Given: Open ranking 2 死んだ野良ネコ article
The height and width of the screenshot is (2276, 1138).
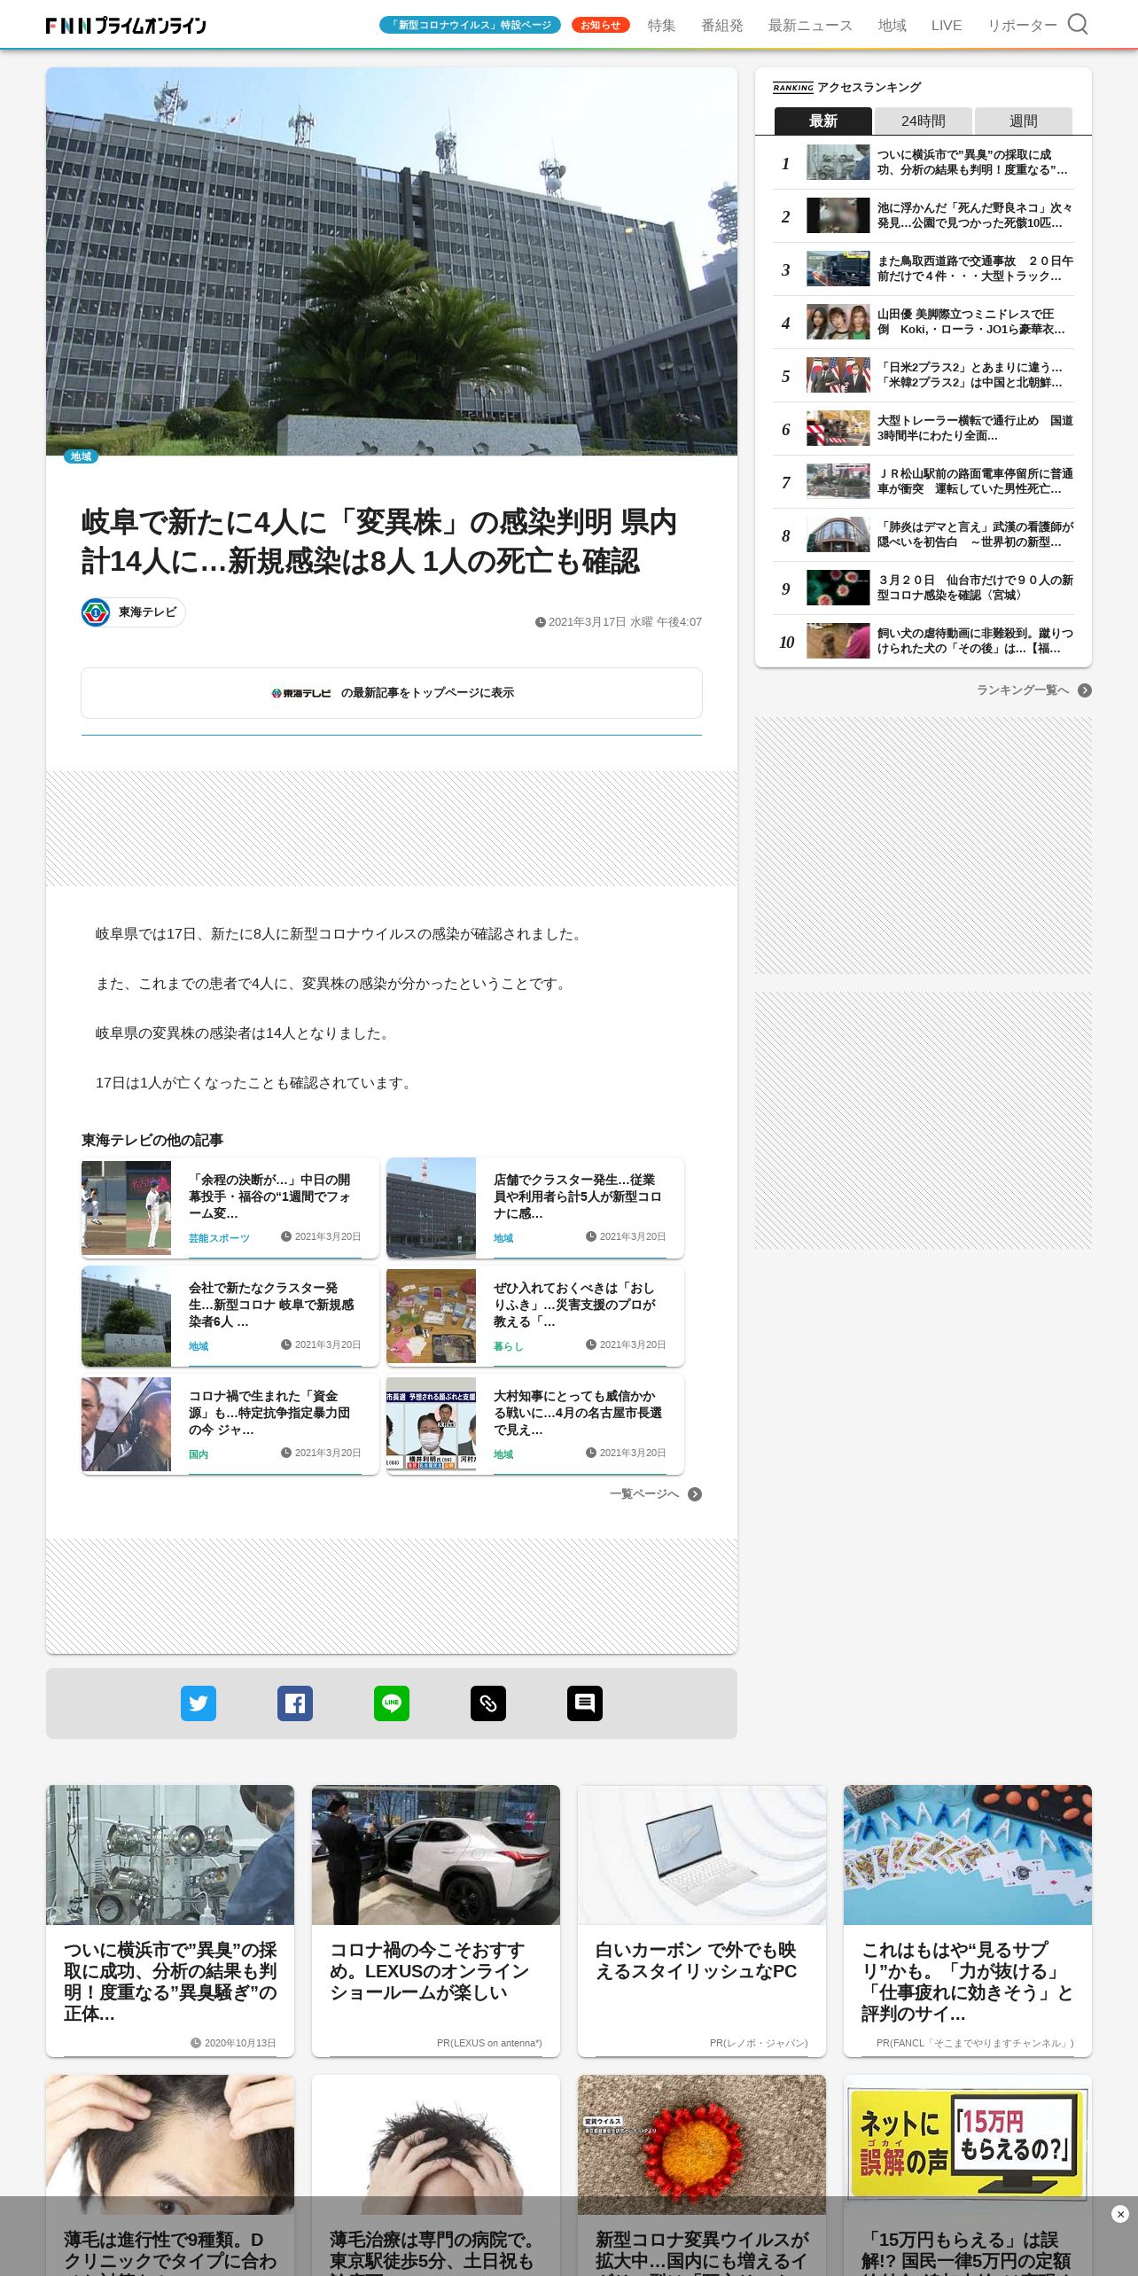Looking at the screenshot, I should coord(924,216).
